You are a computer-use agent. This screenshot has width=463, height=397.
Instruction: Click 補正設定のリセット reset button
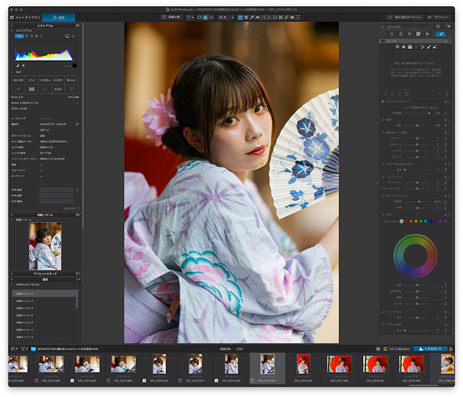point(405,17)
